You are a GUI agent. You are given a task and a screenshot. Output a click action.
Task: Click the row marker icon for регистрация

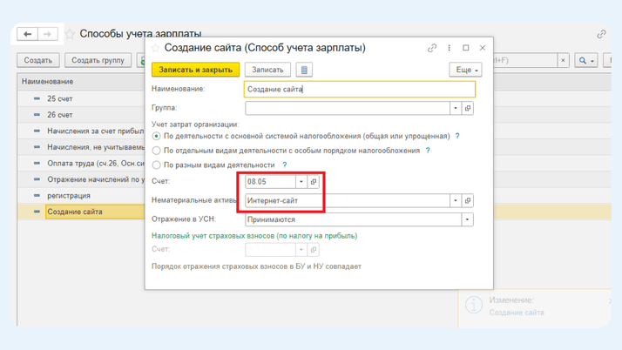tap(37, 195)
